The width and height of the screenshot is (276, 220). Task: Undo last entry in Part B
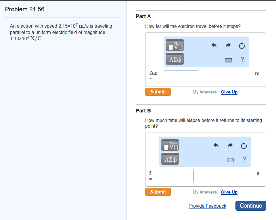(x=216, y=146)
